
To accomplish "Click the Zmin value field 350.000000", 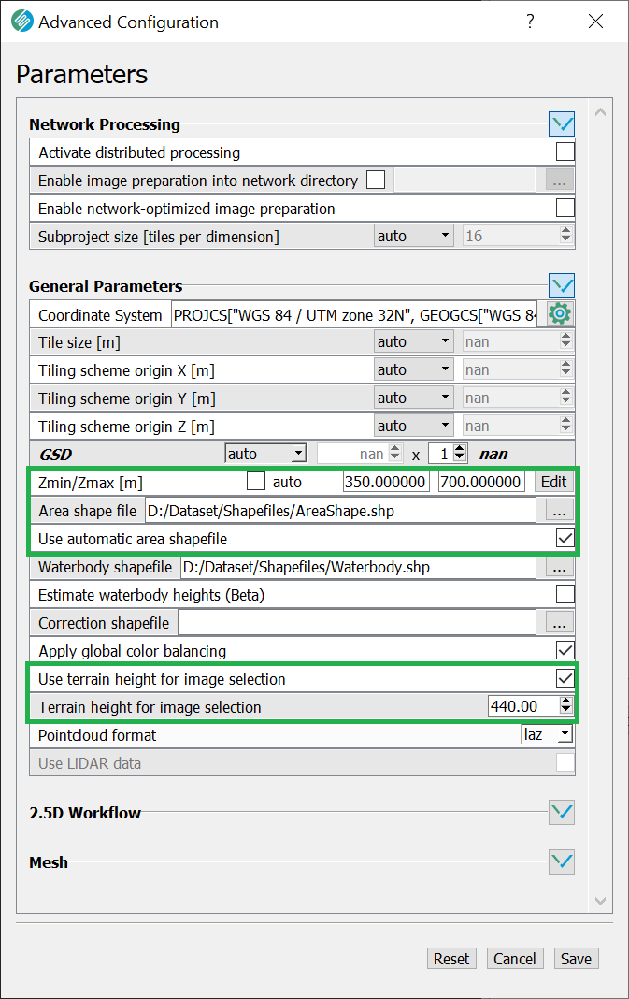I will pyautogui.click(x=386, y=482).
